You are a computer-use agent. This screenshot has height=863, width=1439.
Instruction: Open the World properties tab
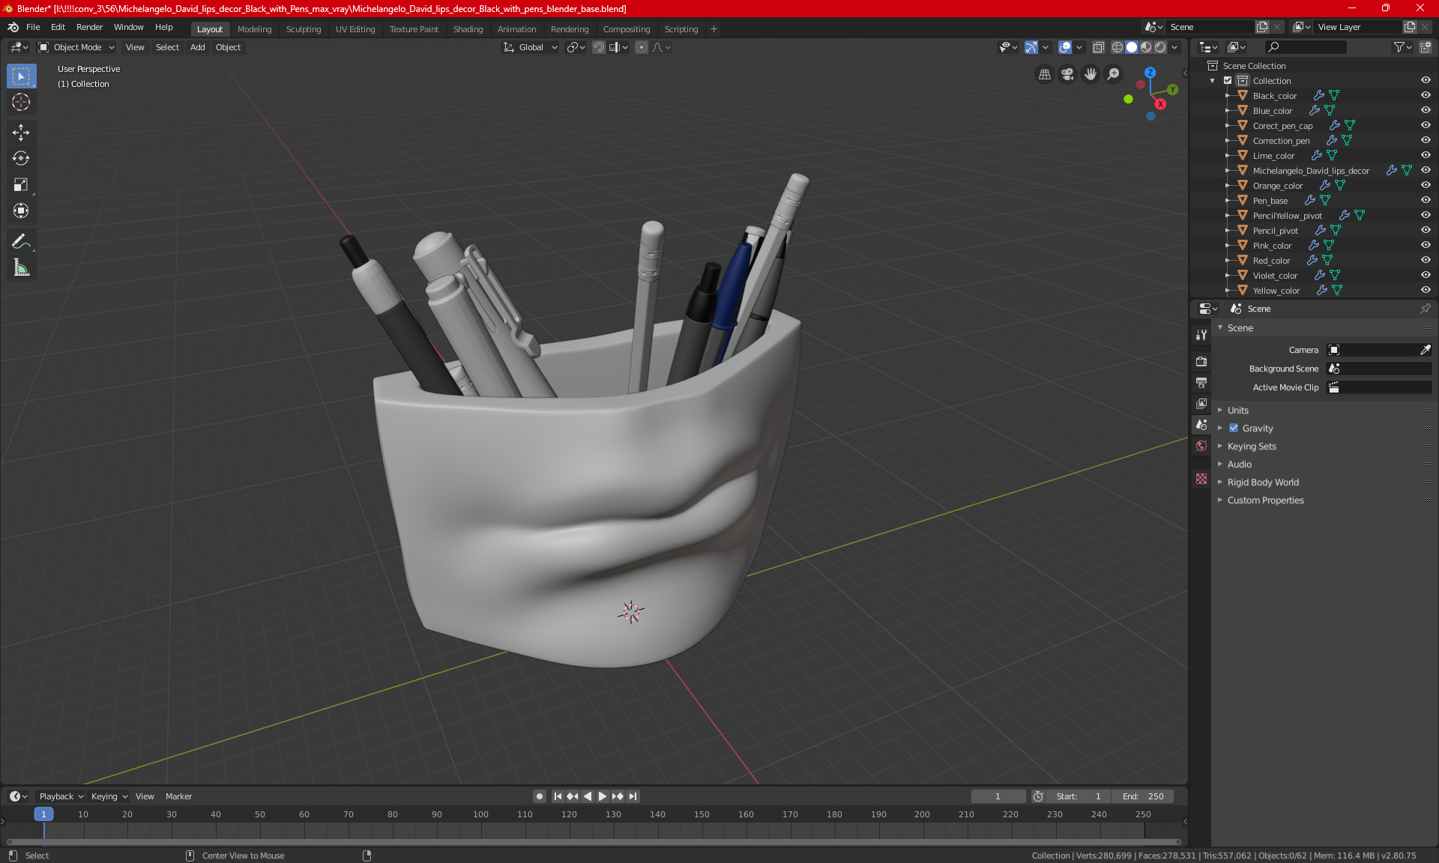[x=1201, y=446]
